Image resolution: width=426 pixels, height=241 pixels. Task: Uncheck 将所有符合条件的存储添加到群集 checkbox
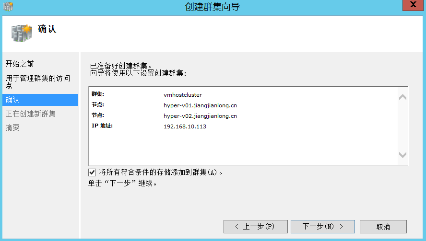coord(92,172)
